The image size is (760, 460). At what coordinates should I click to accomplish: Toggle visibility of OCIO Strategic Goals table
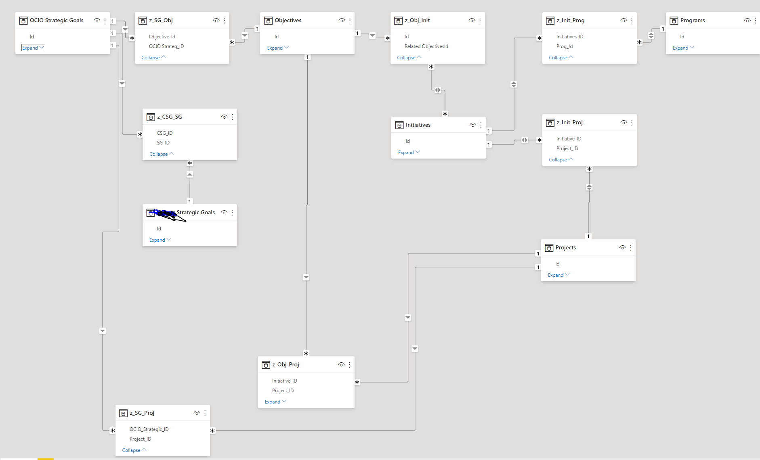pyautogui.click(x=97, y=21)
